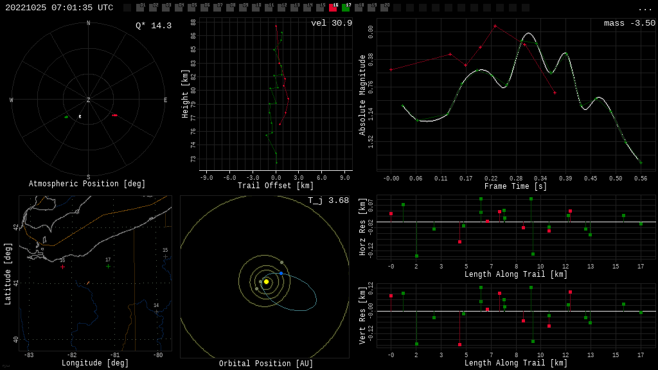Click station 18 indicator box
The width and height of the screenshot is (658, 370).
click(x=359, y=8)
